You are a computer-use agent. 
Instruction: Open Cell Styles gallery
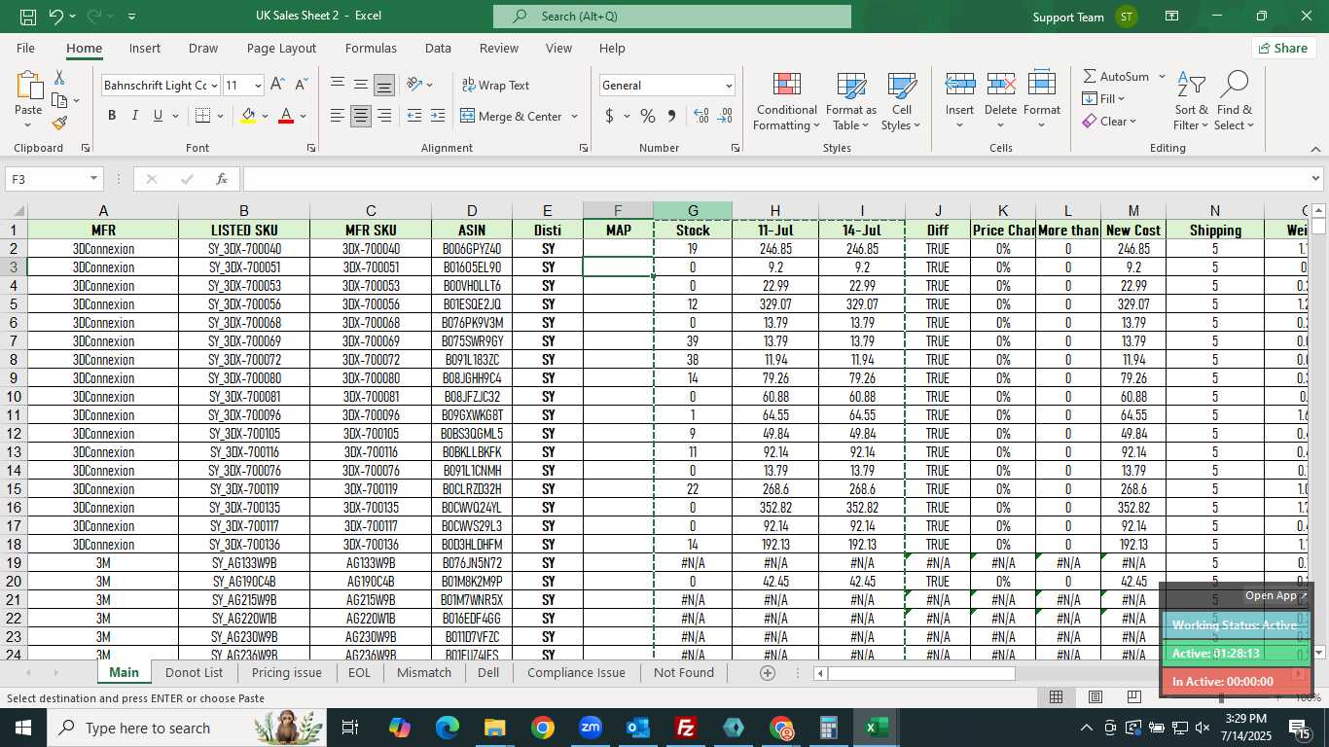click(901, 101)
